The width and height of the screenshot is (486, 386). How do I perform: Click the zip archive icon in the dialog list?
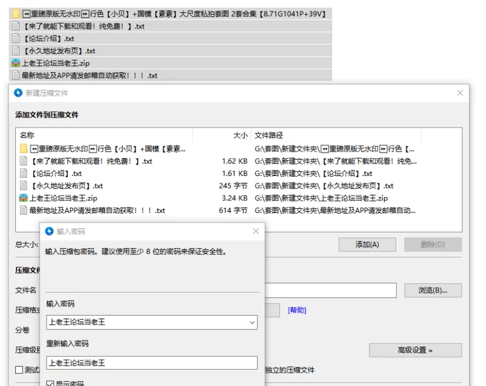tap(24, 198)
